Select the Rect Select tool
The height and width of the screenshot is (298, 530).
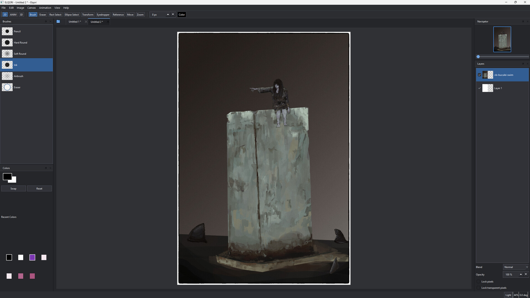pos(55,15)
